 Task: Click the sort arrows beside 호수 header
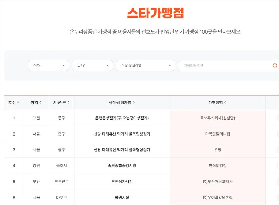pyautogui.click(x=18, y=102)
